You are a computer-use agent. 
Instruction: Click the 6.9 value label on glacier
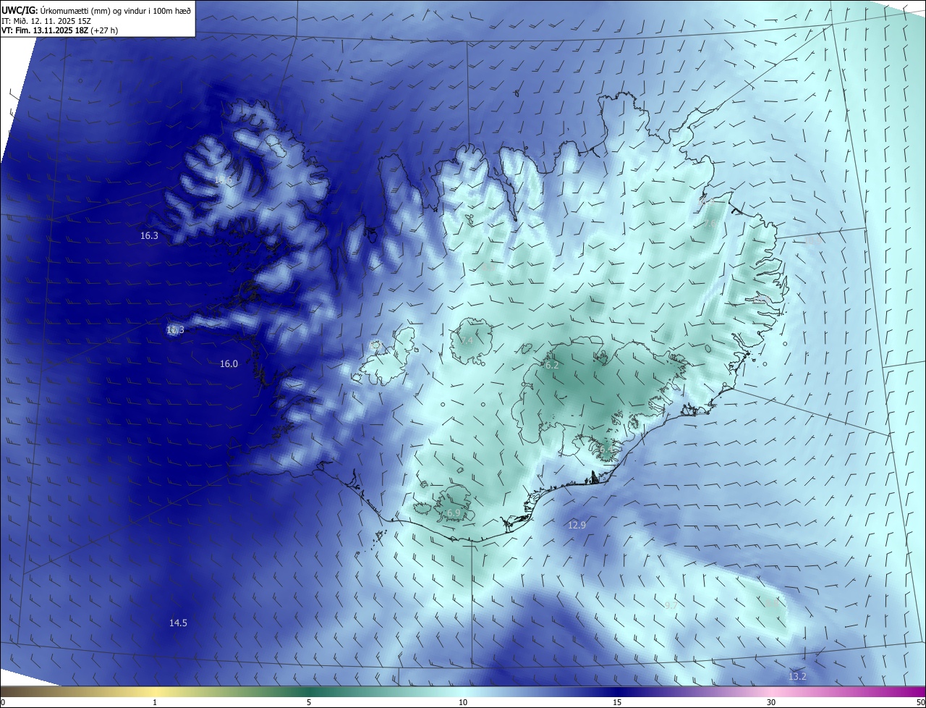454,513
